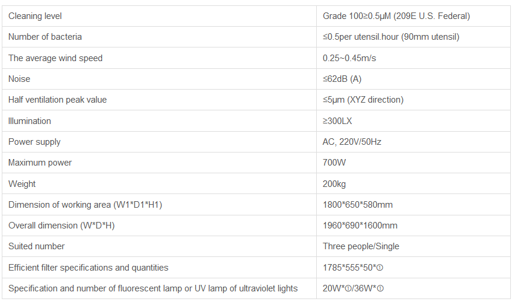Screen dimensions: 515x308
Task: Click the "Cleaning level" row label
Action: tap(35, 16)
